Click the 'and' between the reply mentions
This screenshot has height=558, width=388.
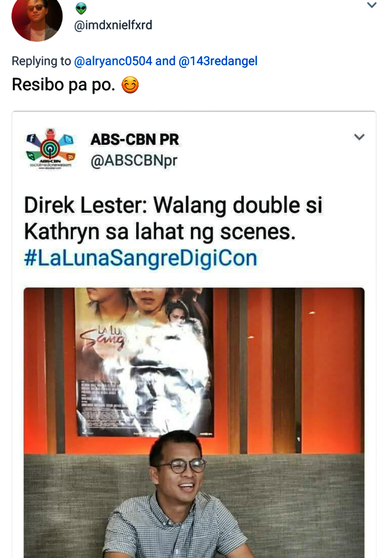(x=166, y=61)
